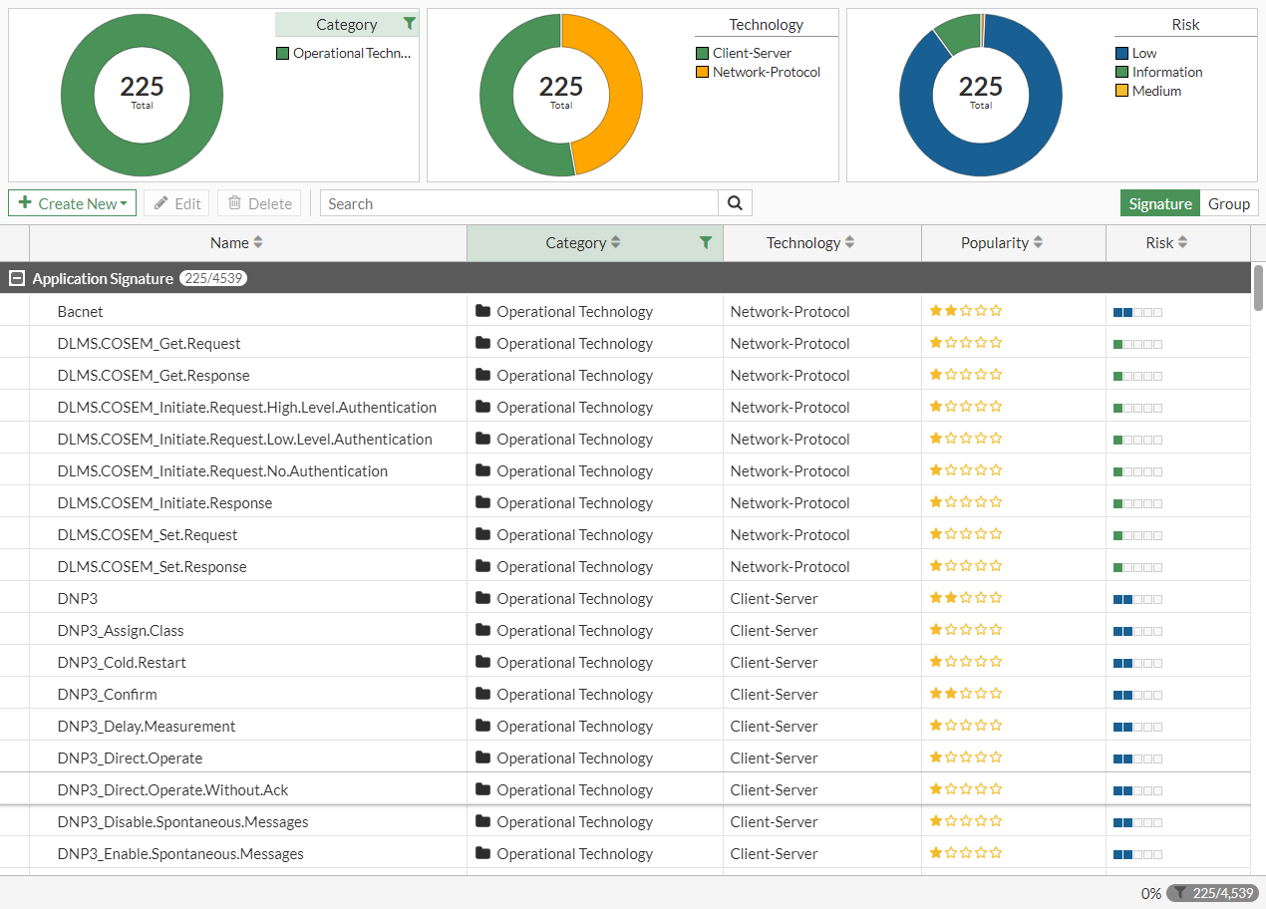The height and width of the screenshot is (909, 1266).
Task: Click the Category column filter funnel icon
Action: click(706, 242)
